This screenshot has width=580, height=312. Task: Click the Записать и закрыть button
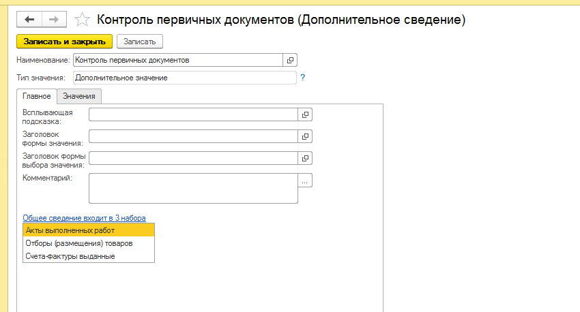(64, 42)
